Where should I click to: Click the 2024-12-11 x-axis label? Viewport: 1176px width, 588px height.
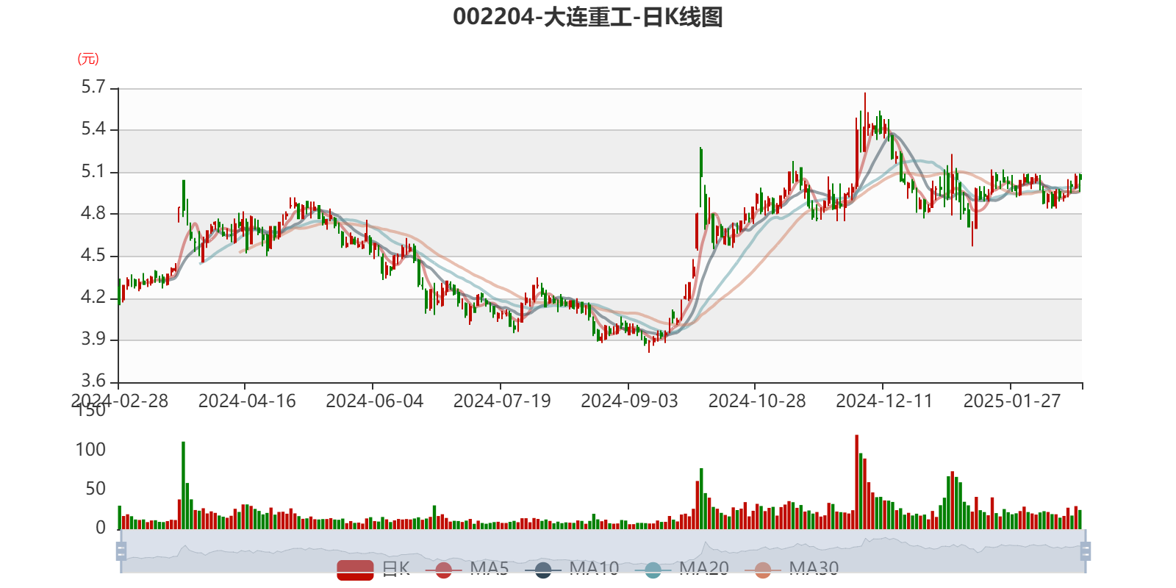(x=884, y=401)
